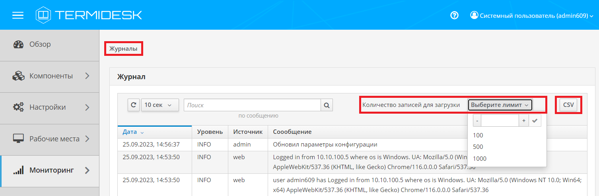Image resolution: width=599 pixels, height=196 pixels.
Task: Open the Выберите лимит dropdown
Action: tap(500, 105)
